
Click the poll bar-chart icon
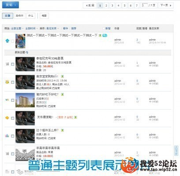[7, 136]
